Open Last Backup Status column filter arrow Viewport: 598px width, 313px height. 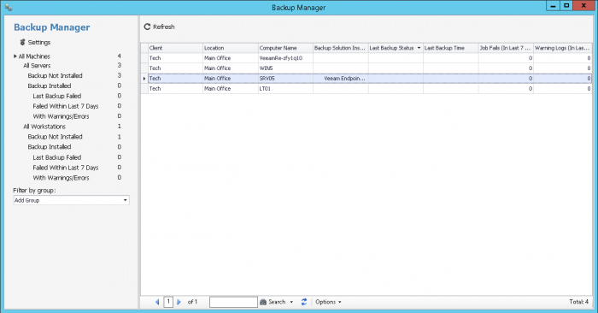(x=419, y=48)
